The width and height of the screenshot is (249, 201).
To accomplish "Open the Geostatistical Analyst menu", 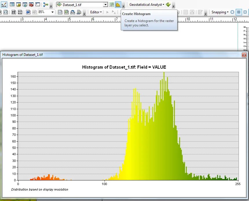I will tap(147, 5).
